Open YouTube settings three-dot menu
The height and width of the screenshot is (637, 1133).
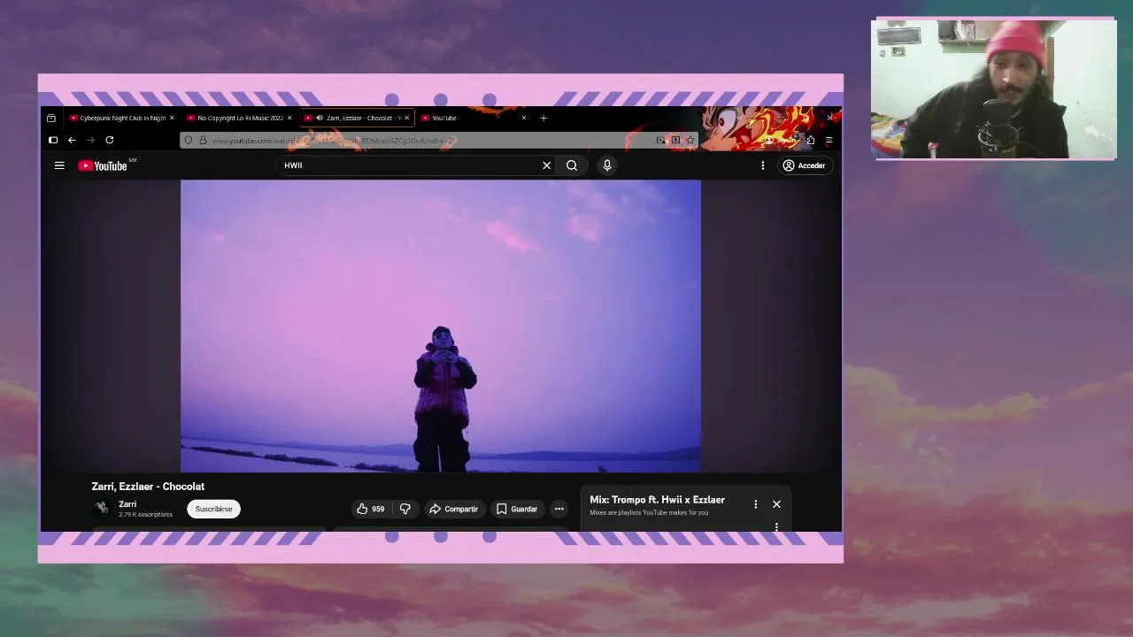(762, 165)
